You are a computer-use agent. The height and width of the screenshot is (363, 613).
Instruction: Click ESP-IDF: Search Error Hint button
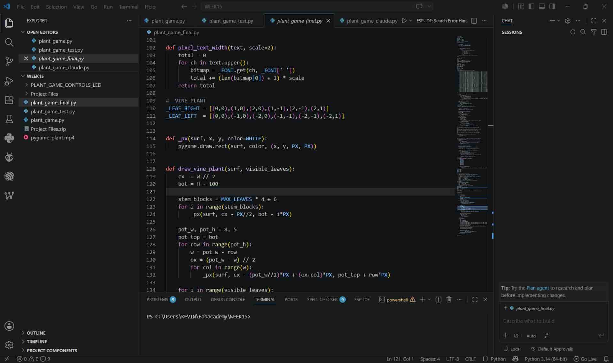pyautogui.click(x=441, y=21)
